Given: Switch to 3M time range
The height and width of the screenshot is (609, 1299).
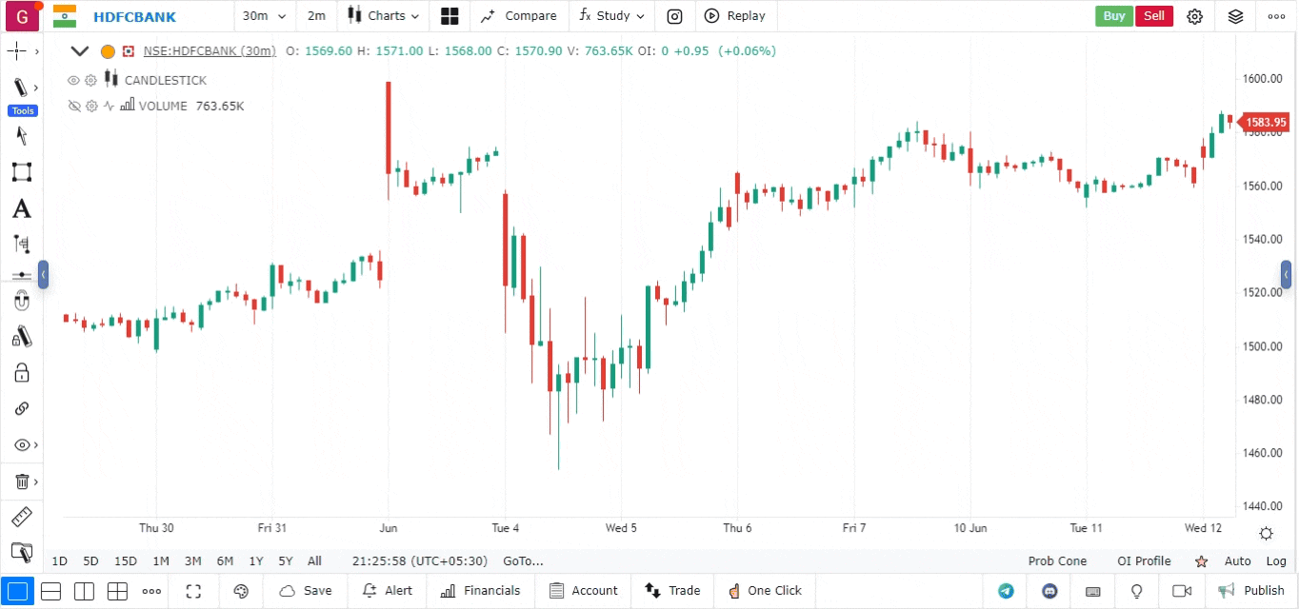Looking at the screenshot, I should [x=192, y=561].
